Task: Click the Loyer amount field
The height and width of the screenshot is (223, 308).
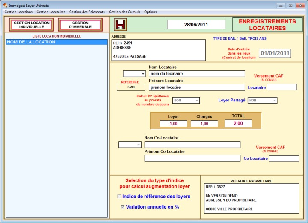Action: point(173,124)
